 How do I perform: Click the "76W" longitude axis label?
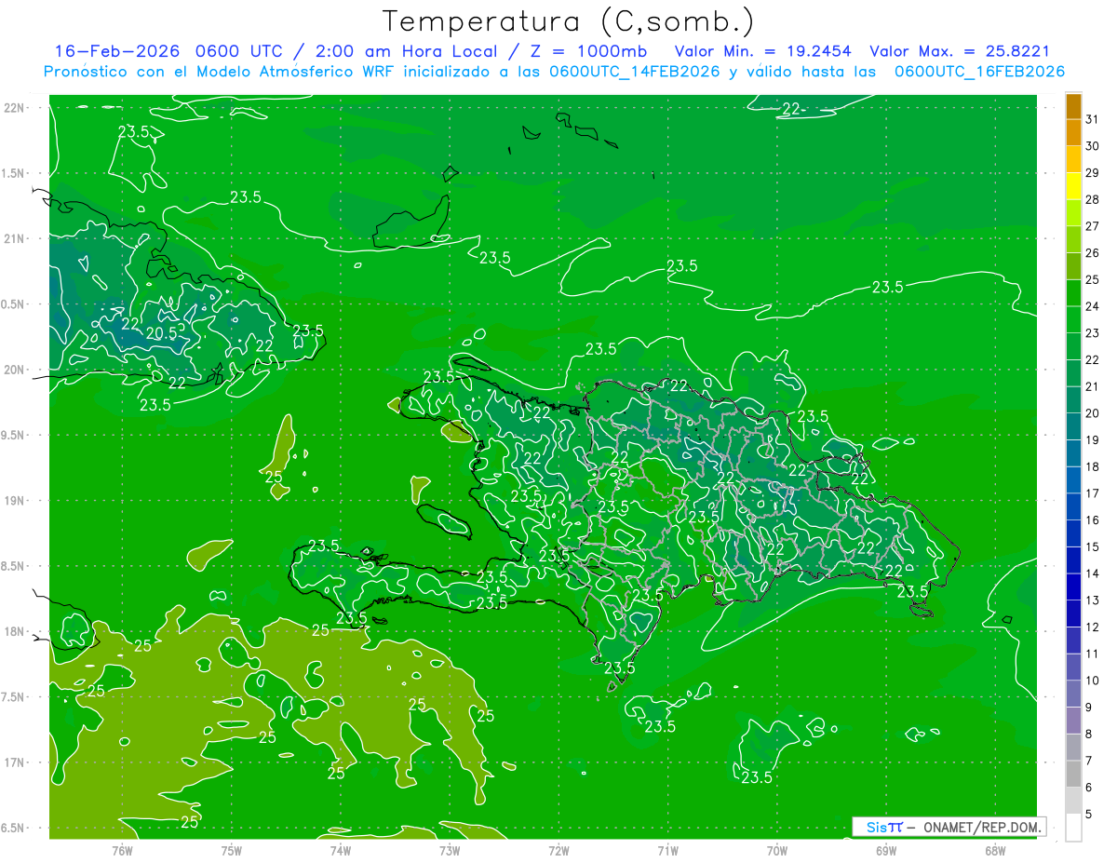[x=122, y=850]
